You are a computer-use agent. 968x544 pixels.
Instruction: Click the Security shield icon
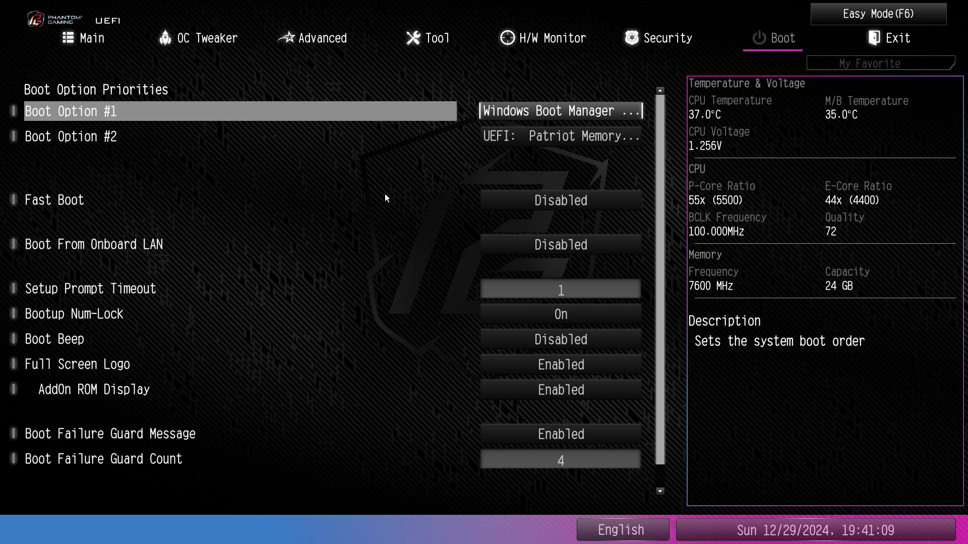coord(632,38)
